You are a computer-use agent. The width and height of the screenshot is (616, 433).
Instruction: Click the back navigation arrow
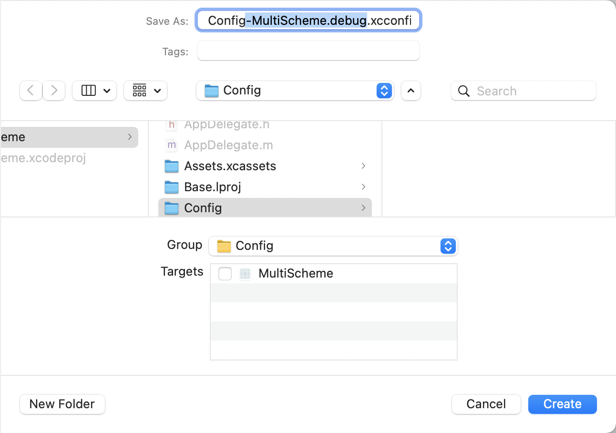coord(31,91)
